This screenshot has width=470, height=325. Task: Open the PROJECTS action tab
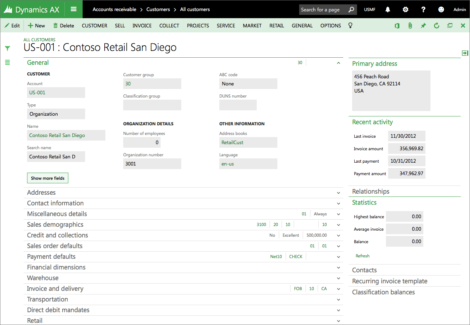click(x=198, y=26)
